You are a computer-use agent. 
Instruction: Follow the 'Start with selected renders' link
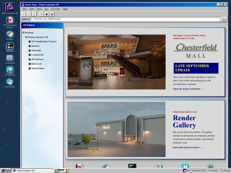point(187,147)
